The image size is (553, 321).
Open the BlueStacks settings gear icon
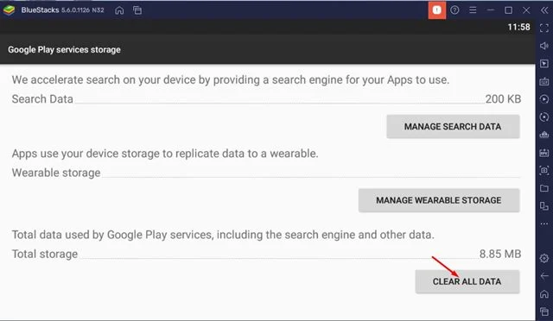click(544, 258)
